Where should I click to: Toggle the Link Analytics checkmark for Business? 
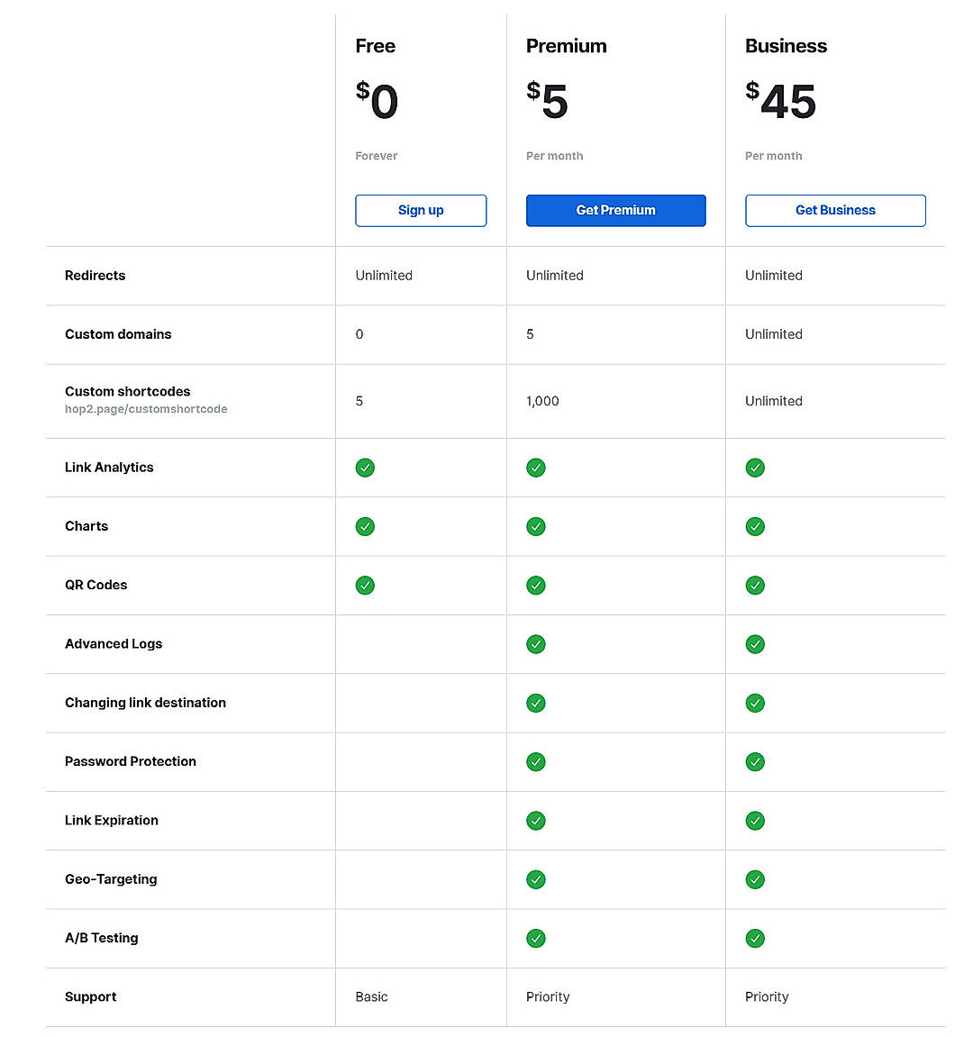click(x=755, y=468)
